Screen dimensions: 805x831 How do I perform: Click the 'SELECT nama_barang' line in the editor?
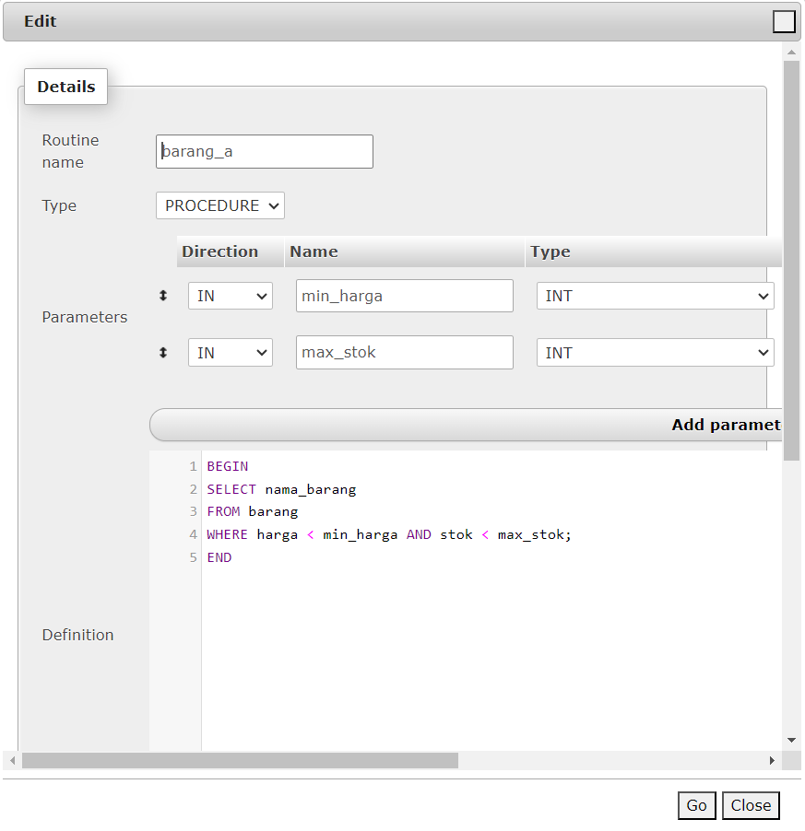click(281, 489)
